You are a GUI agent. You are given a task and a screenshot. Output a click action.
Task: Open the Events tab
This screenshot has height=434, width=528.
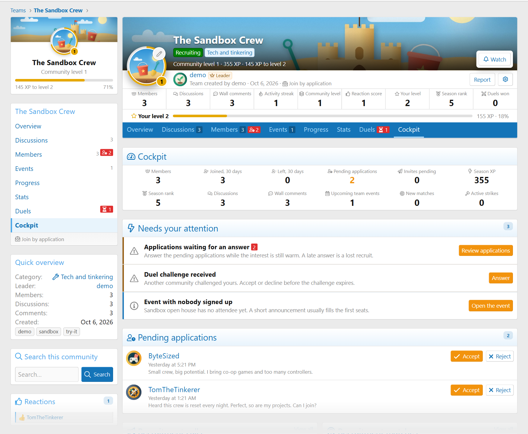coord(282,130)
